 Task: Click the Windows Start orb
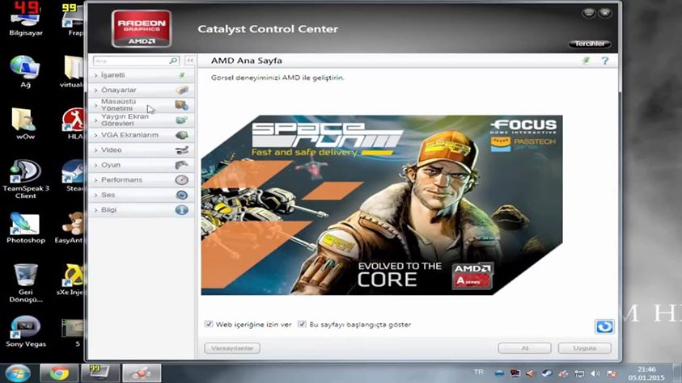click(x=18, y=373)
